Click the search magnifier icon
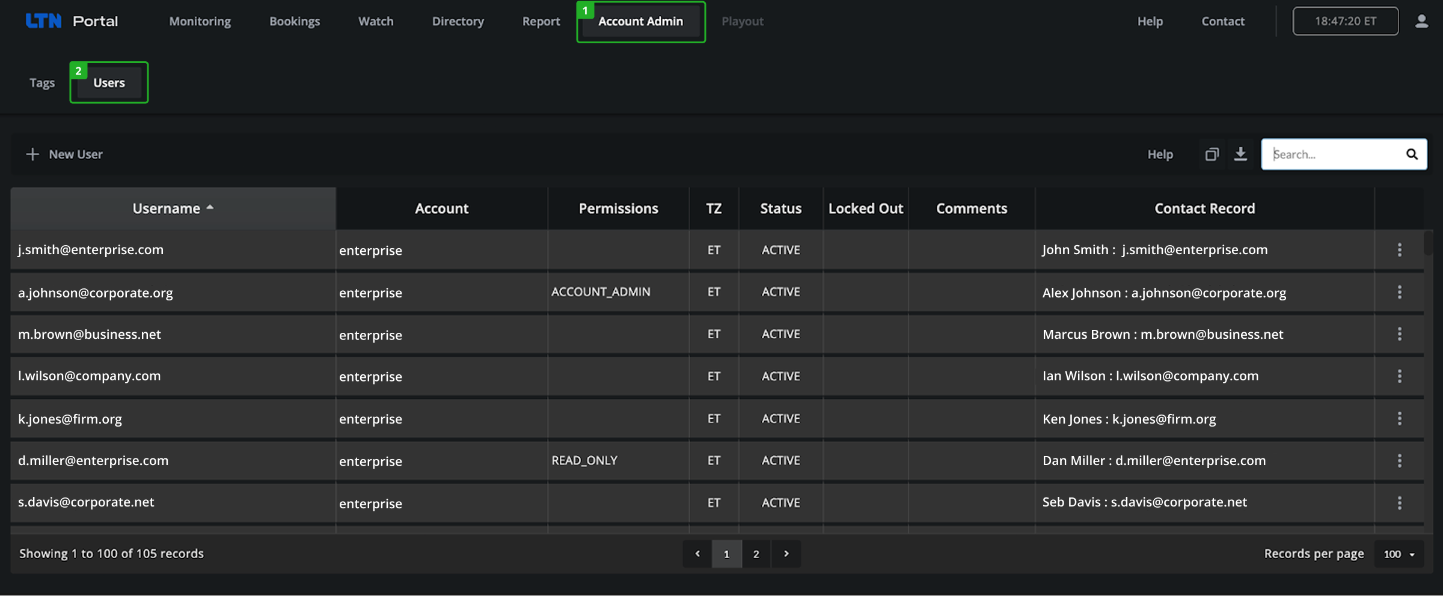1443x596 pixels. pyautogui.click(x=1412, y=154)
